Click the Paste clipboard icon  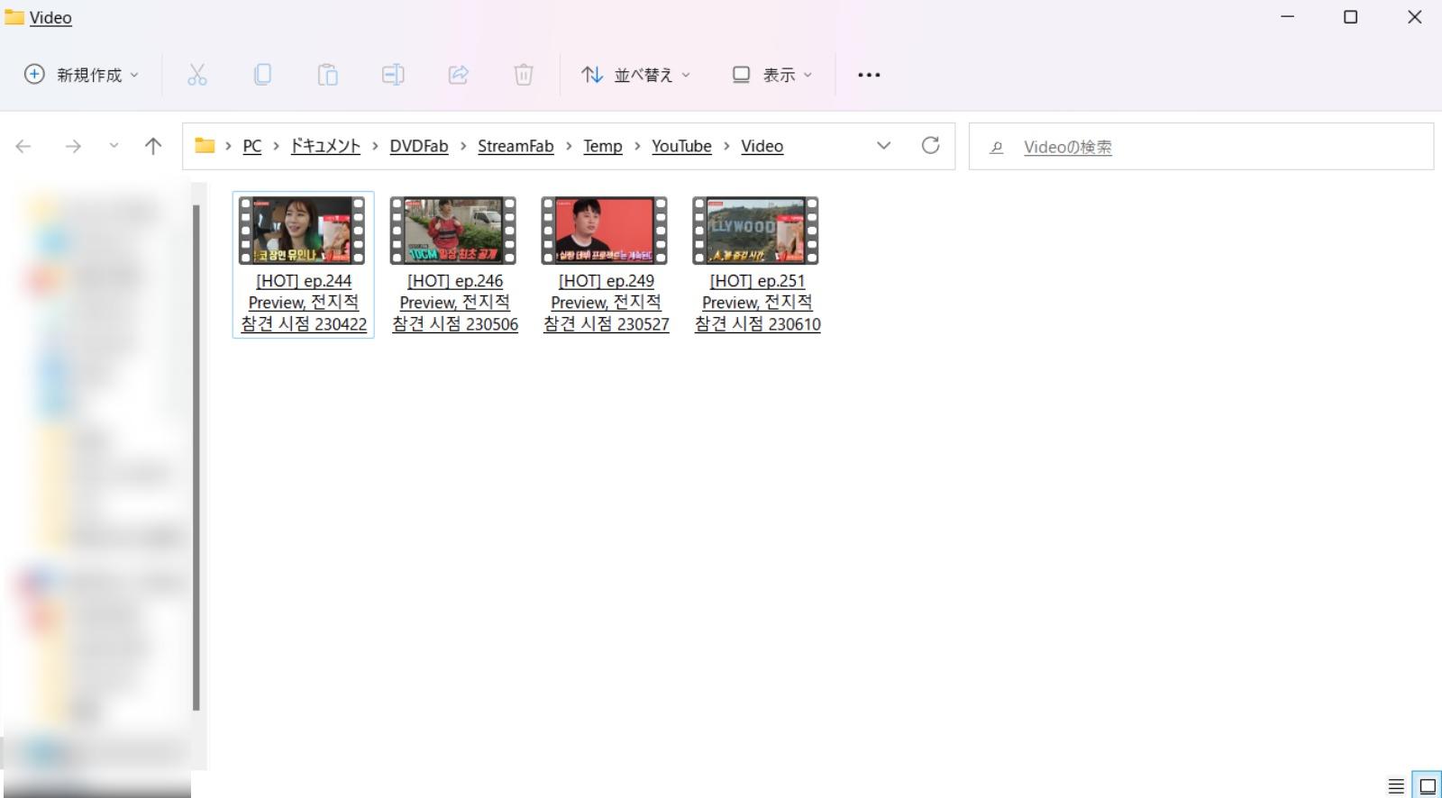click(328, 75)
